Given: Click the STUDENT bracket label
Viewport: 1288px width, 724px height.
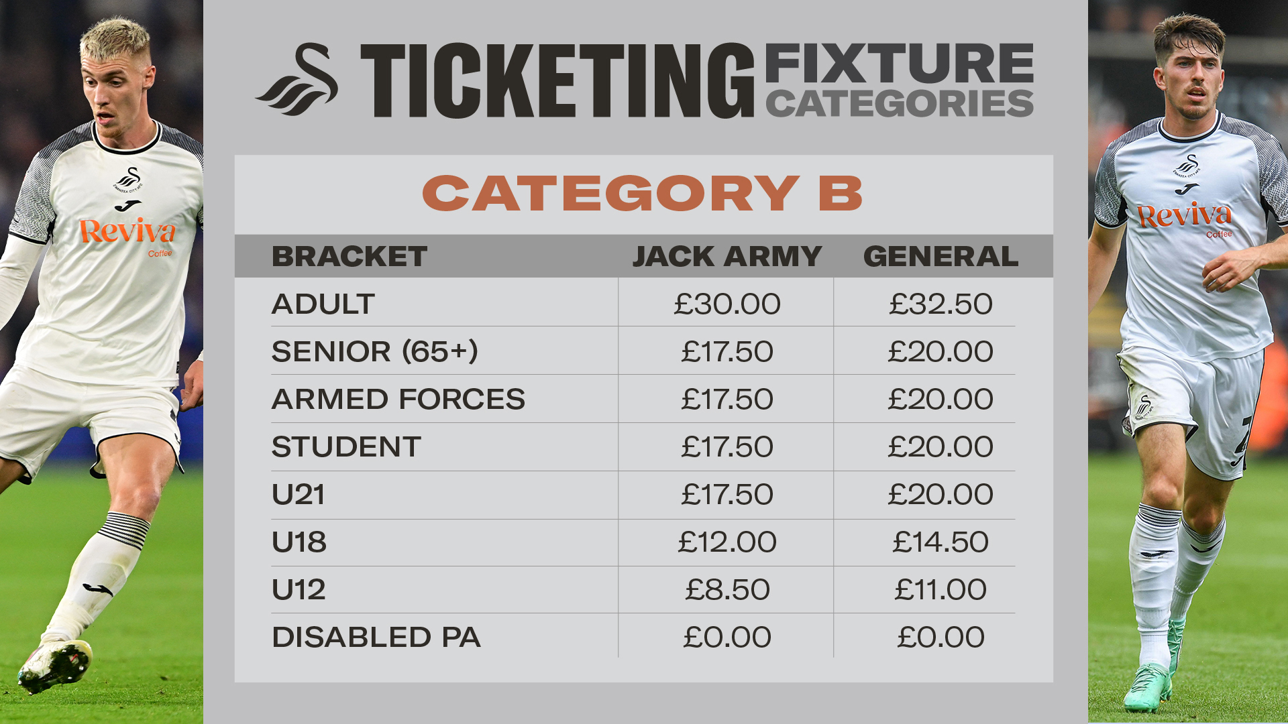Looking at the screenshot, I should coord(347,447).
